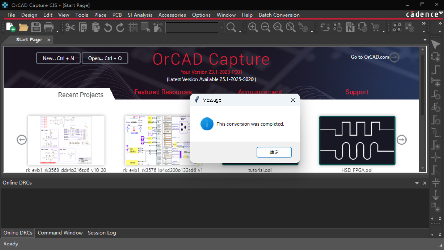Confirm the message with 确定 button
This screenshot has width=444, height=250.
(274, 152)
